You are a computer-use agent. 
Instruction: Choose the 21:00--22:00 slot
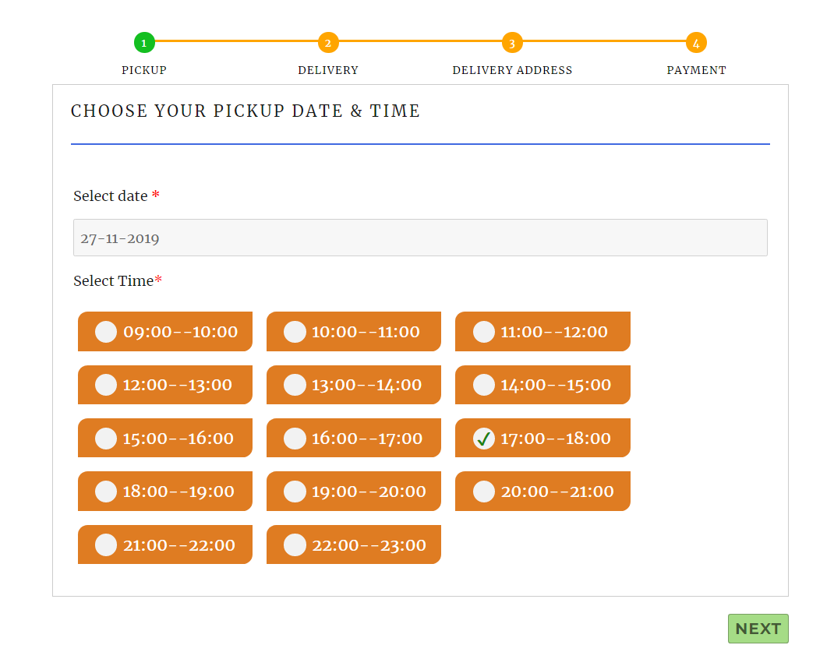(x=165, y=545)
